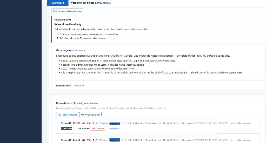Click the Scanner badge in the 172.71.119.0/24 row
The height and width of the screenshot is (143, 266).
(x=115, y=140)
